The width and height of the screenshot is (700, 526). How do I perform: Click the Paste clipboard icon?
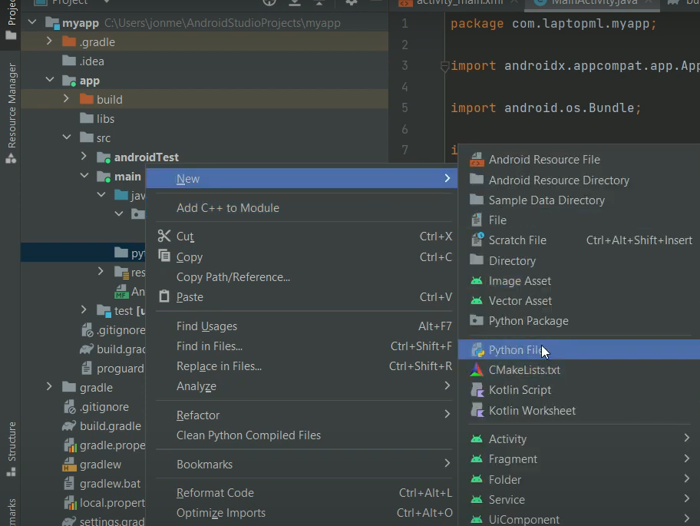pos(163,296)
